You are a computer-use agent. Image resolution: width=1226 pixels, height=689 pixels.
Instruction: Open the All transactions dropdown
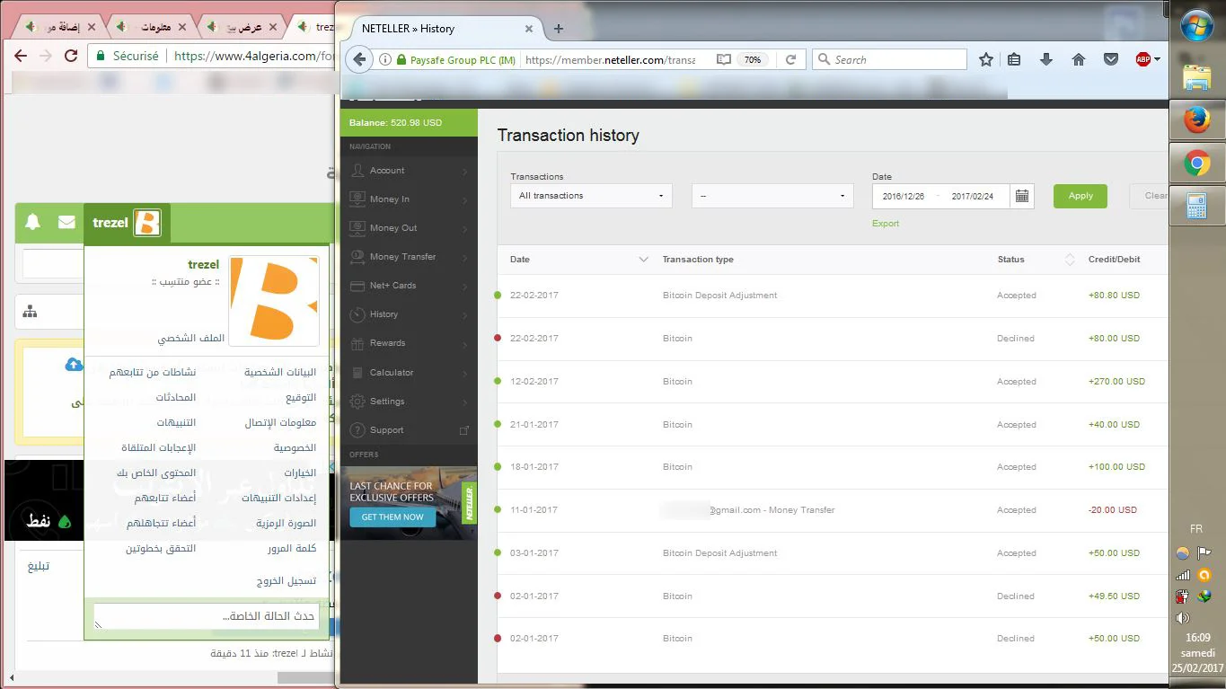(x=591, y=196)
